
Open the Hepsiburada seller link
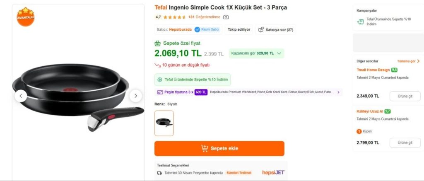click(180, 30)
